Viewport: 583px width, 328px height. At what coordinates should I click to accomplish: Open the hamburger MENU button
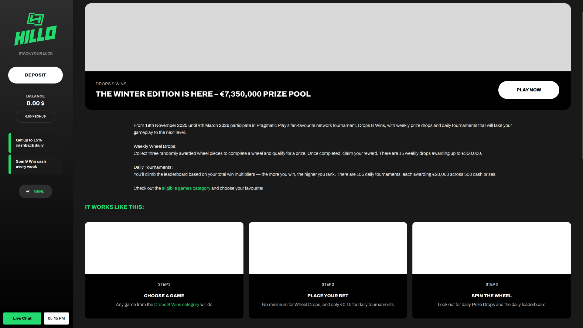pyautogui.click(x=36, y=192)
